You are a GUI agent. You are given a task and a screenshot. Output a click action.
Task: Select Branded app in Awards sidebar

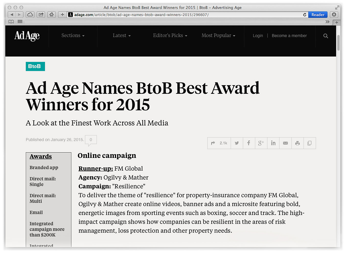tap(44, 168)
